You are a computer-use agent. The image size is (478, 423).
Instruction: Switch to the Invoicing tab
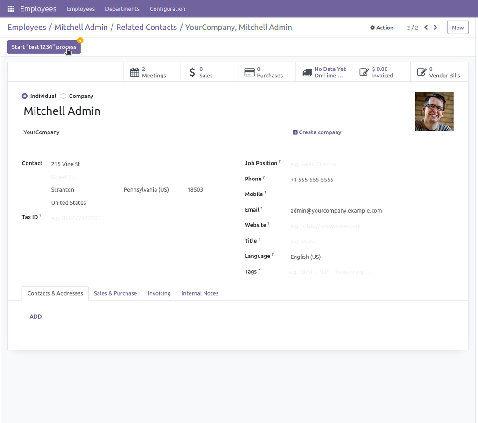159,293
